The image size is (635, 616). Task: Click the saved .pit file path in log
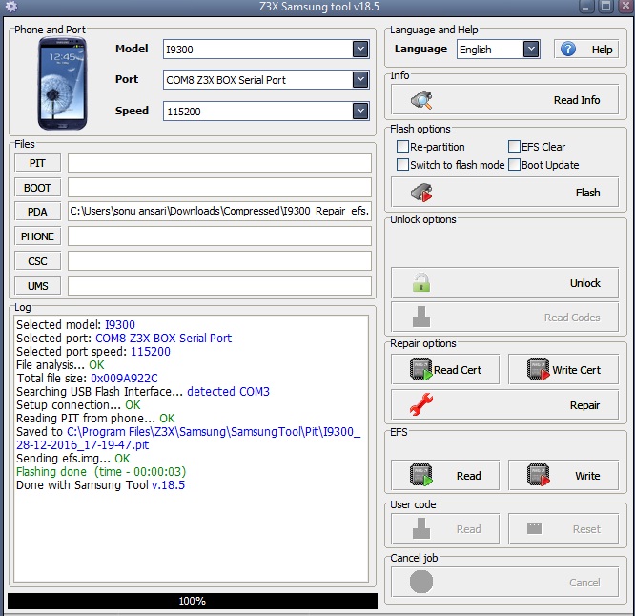[x=189, y=439]
